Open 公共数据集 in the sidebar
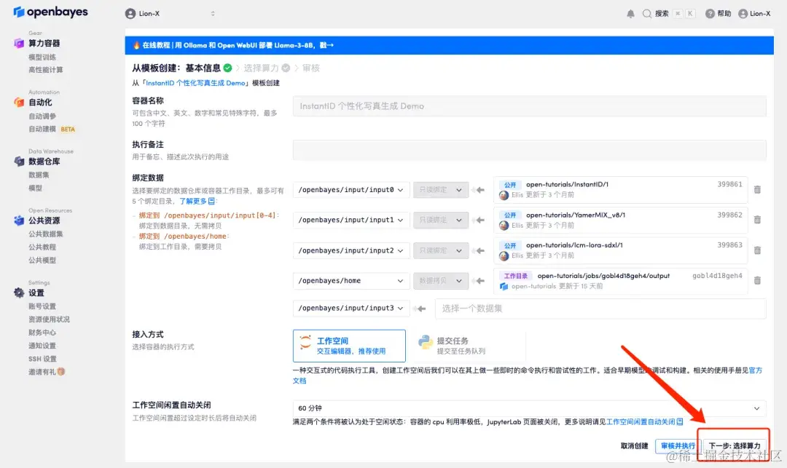The image size is (787, 468). [x=46, y=234]
